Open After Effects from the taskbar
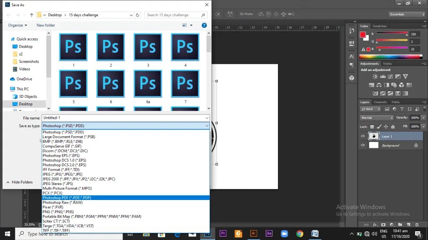Screen dimensions: 428x240 pyautogui.click(x=269, y=233)
